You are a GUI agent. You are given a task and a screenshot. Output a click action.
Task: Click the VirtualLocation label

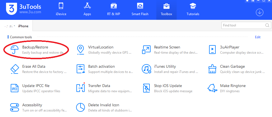point(101,47)
